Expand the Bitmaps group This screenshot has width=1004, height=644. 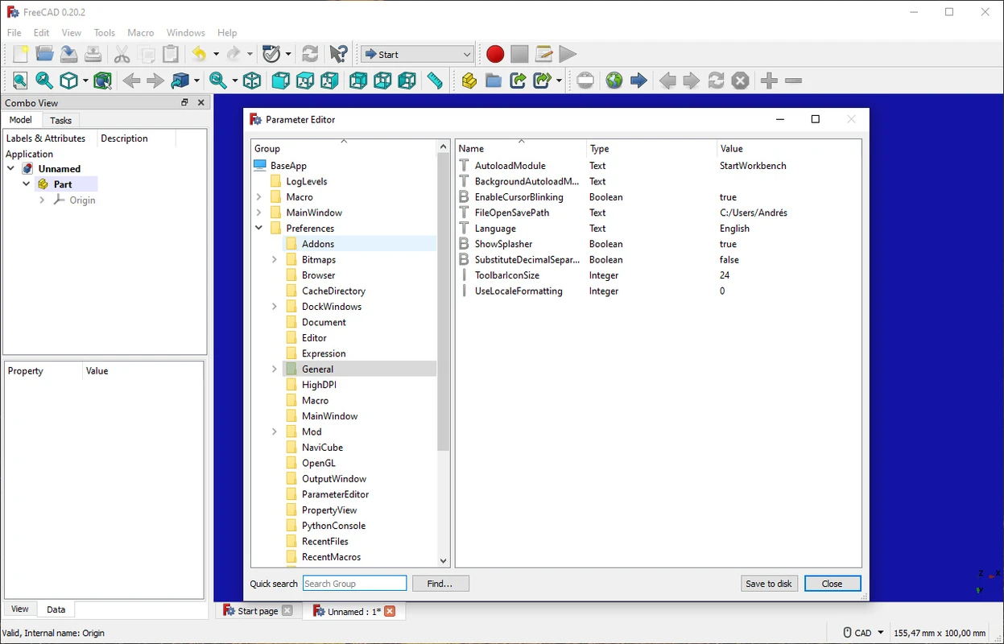coord(275,260)
